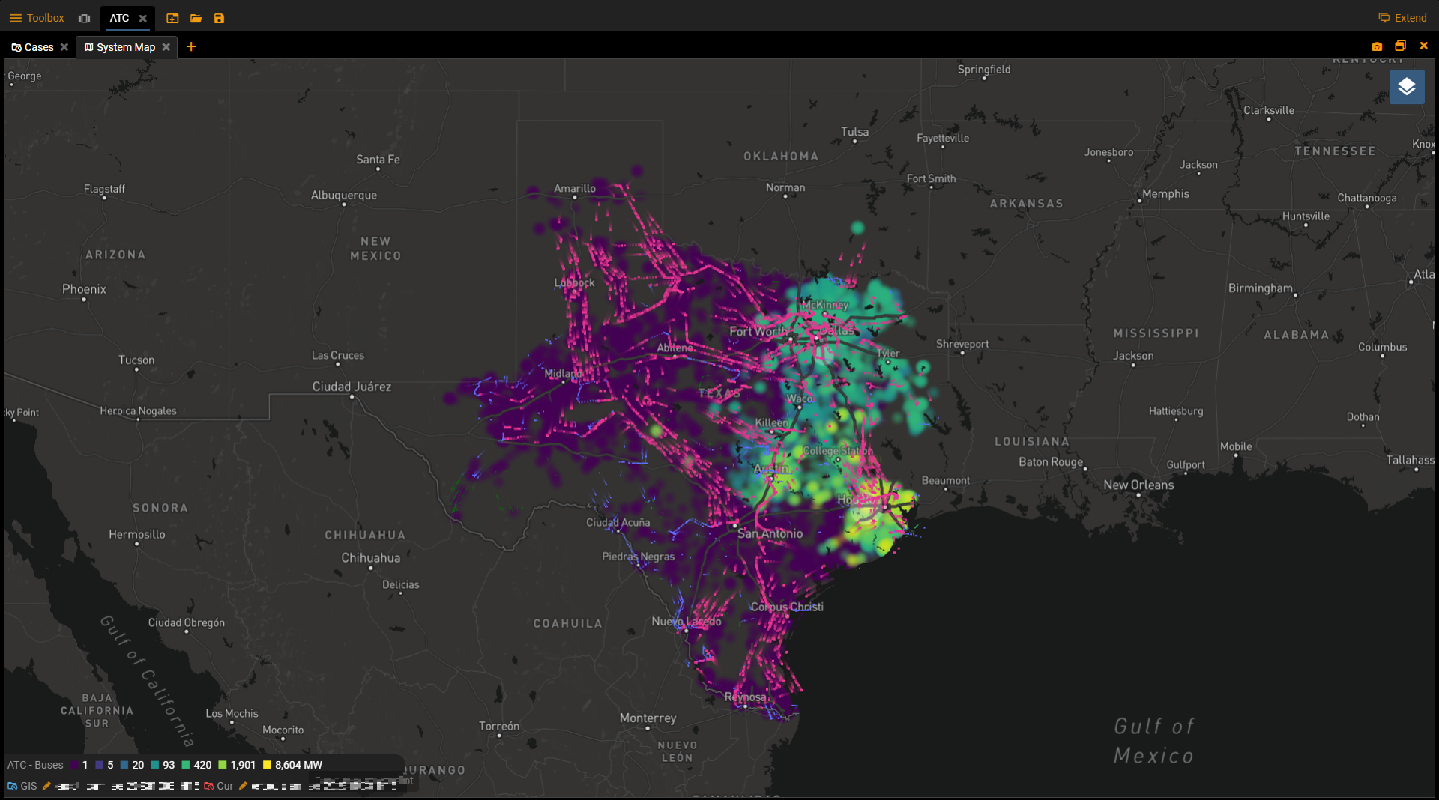Close the System Map tab

(166, 47)
